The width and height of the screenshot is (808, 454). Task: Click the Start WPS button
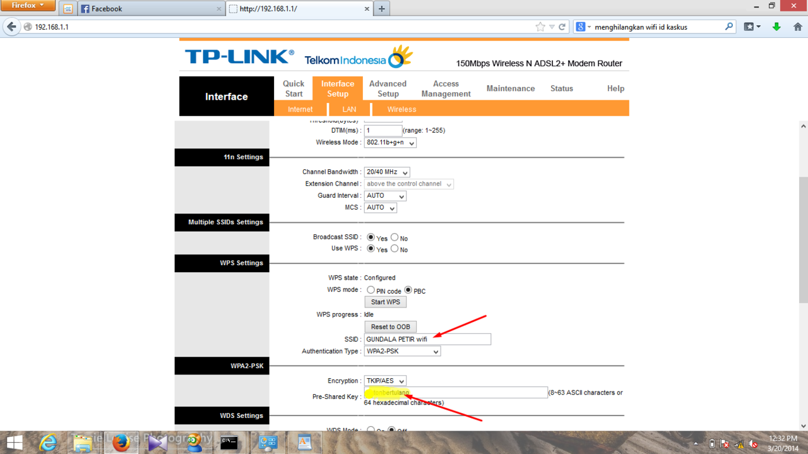[386, 302]
